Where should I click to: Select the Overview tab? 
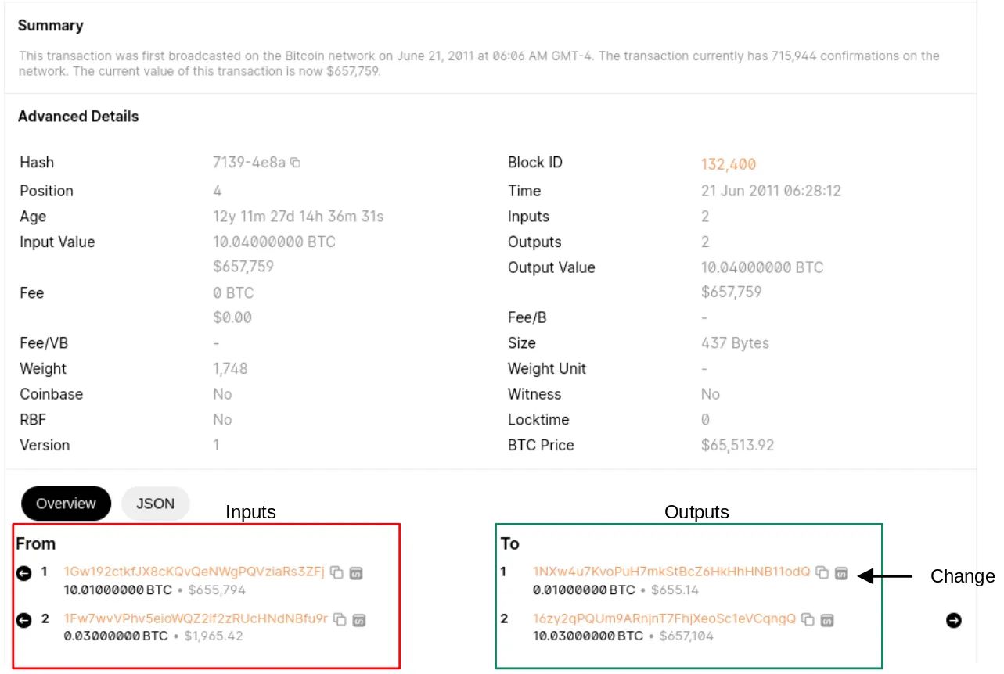[x=66, y=504]
